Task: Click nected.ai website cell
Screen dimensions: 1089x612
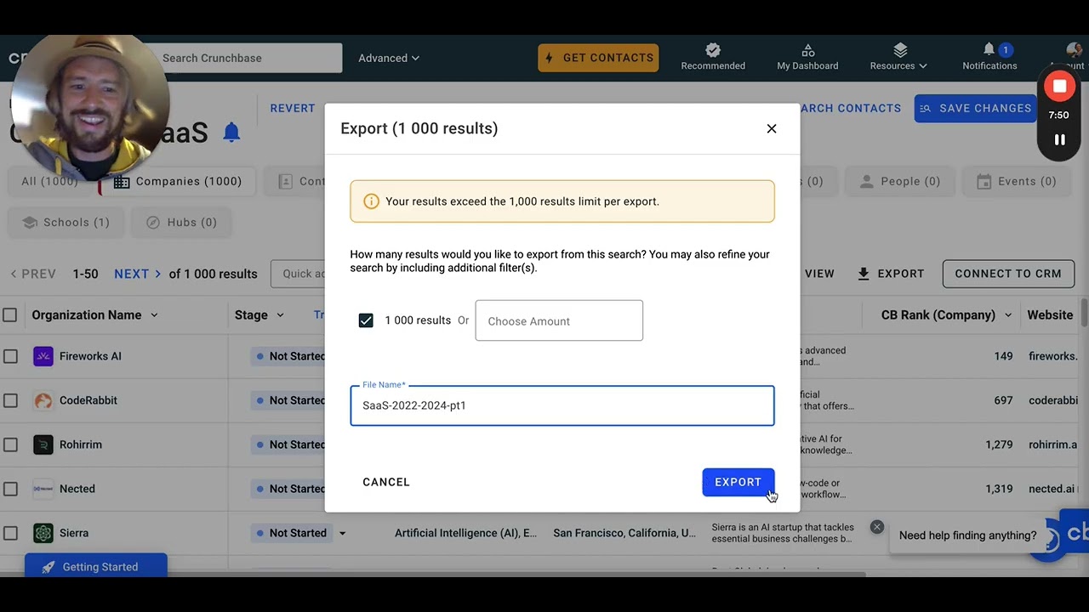Action: (1051, 489)
